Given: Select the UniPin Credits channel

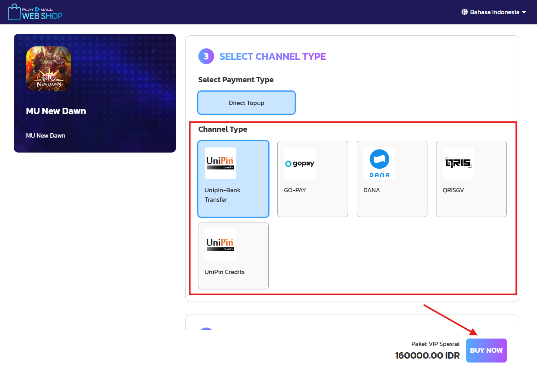Looking at the screenshot, I should pyautogui.click(x=233, y=256).
